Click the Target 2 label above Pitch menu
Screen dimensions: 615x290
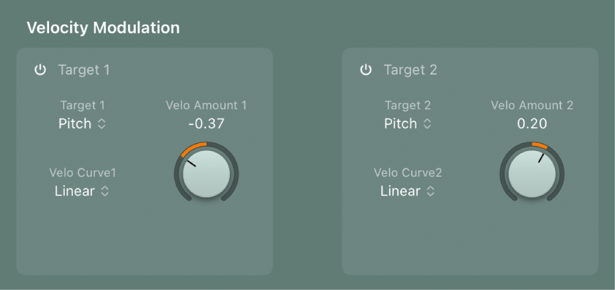point(408,106)
